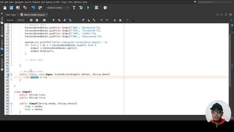Image resolution: width=234 pixels, height=132 pixels.
Task: Open editor Forward history dropdown
Action: [x=47, y=20]
